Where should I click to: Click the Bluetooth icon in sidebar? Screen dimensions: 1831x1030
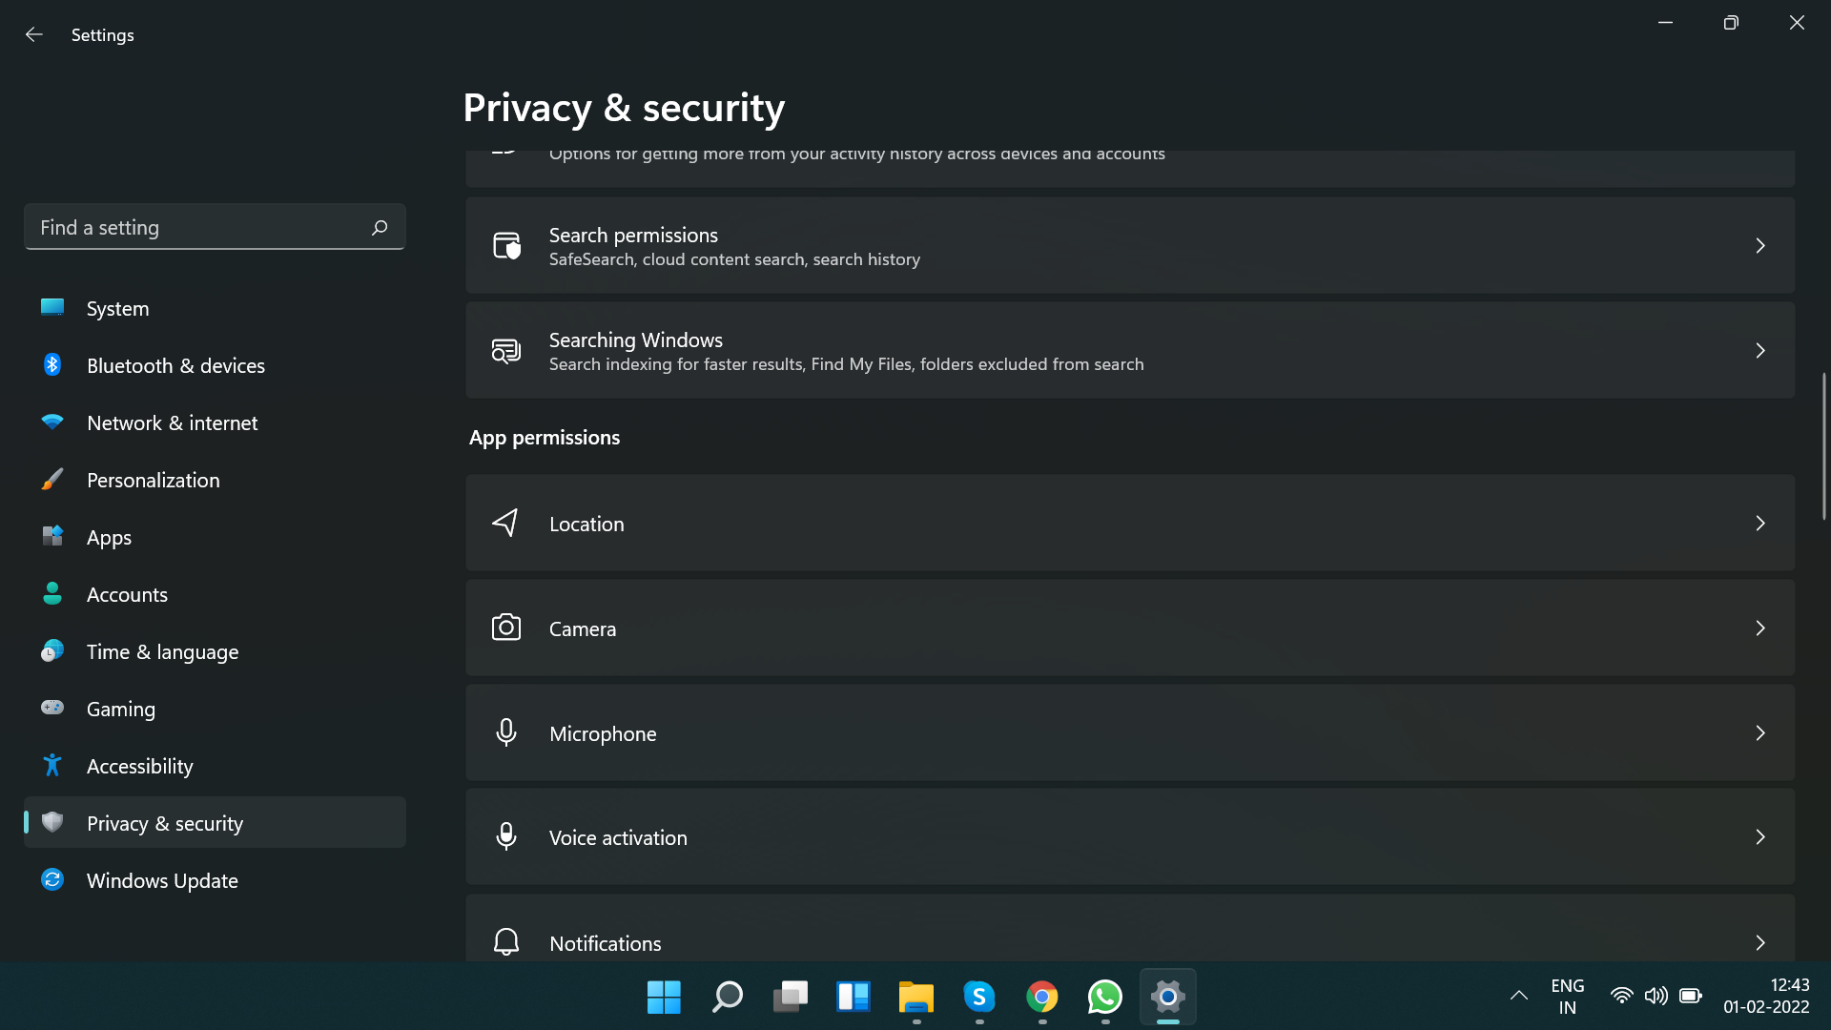(52, 365)
